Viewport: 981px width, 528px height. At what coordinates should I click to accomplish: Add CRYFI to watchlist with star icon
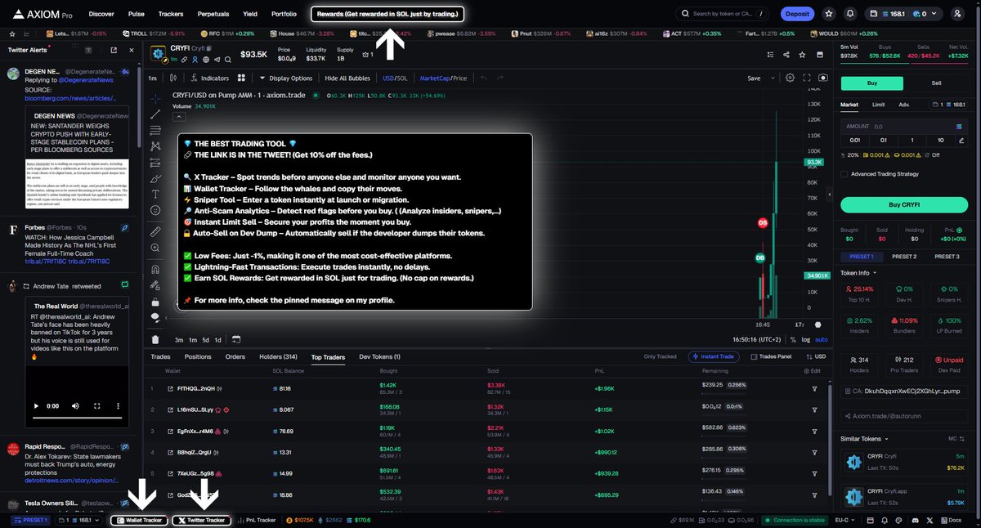[x=803, y=55]
